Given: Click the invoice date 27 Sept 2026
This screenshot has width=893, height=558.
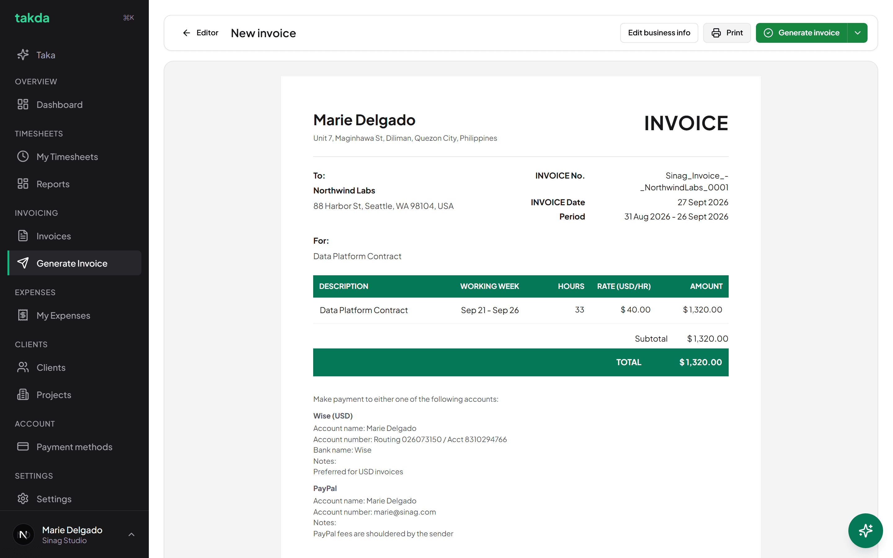Looking at the screenshot, I should tap(703, 202).
